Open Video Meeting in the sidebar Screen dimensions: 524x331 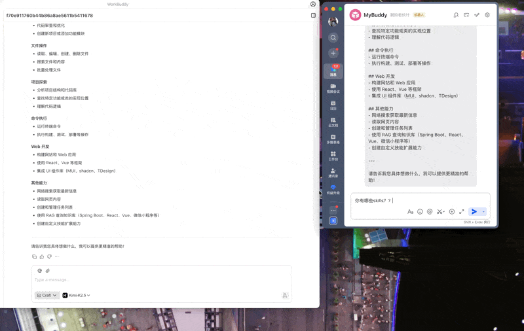(x=333, y=88)
